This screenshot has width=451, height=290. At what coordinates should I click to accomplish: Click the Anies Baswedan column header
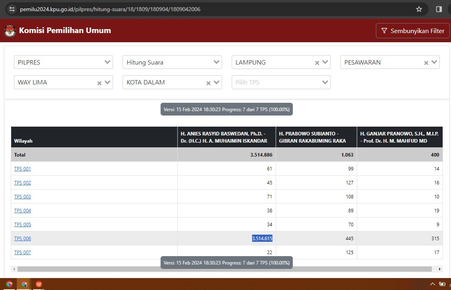point(227,137)
